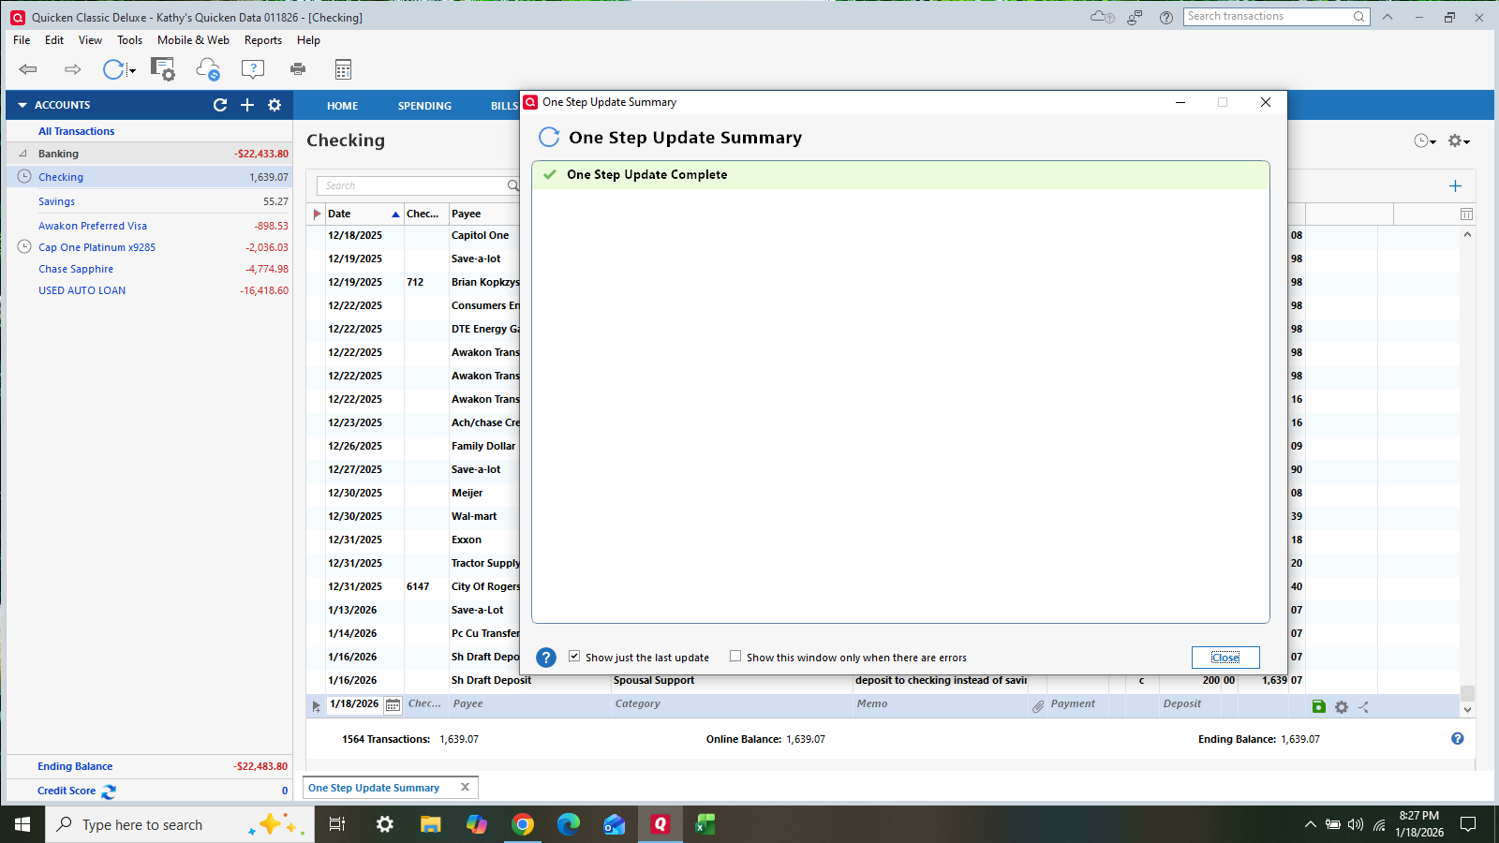Switch to the SPENDING tab

click(424, 106)
